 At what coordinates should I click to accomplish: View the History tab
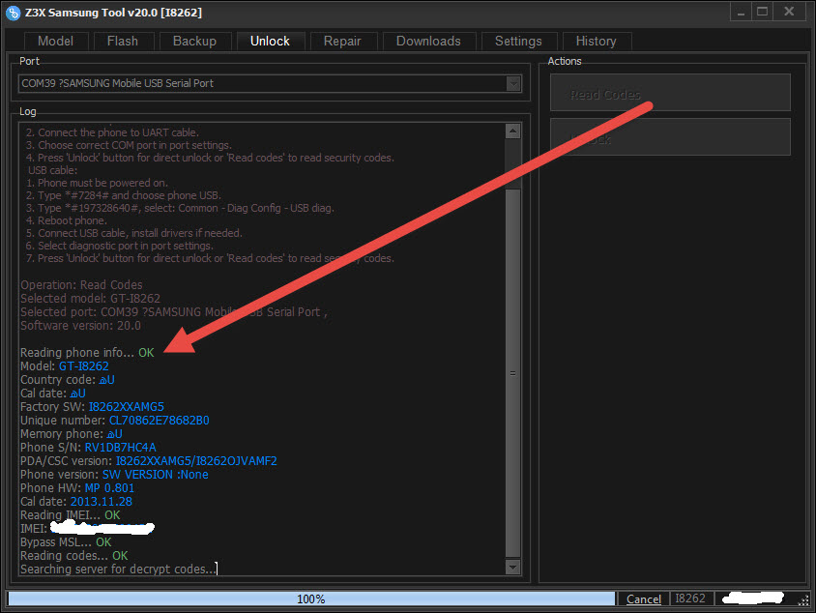(597, 42)
